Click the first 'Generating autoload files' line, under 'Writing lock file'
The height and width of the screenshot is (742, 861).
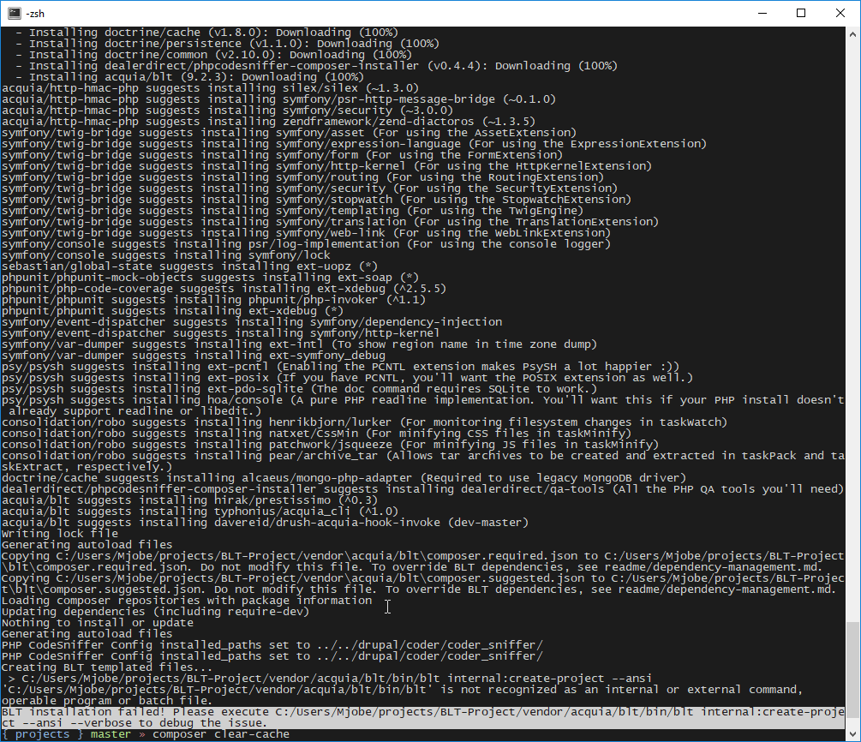pos(87,545)
